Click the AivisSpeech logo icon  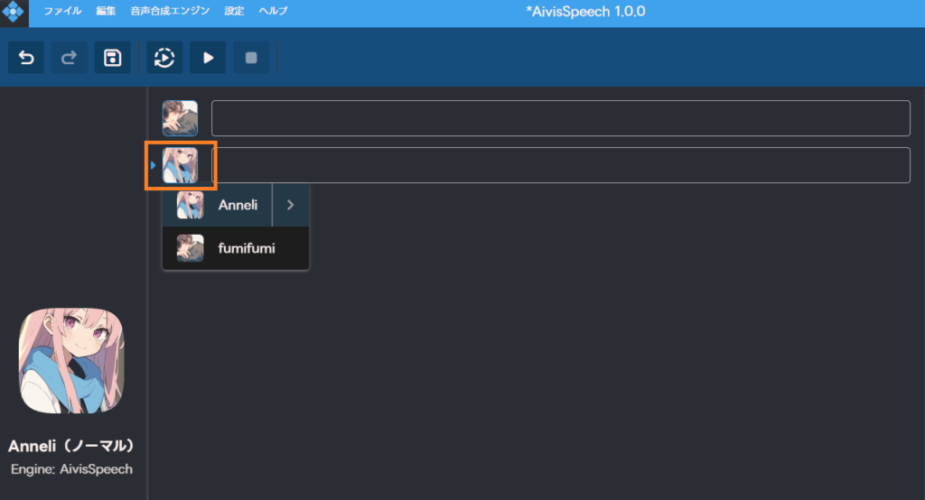point(13,11)
